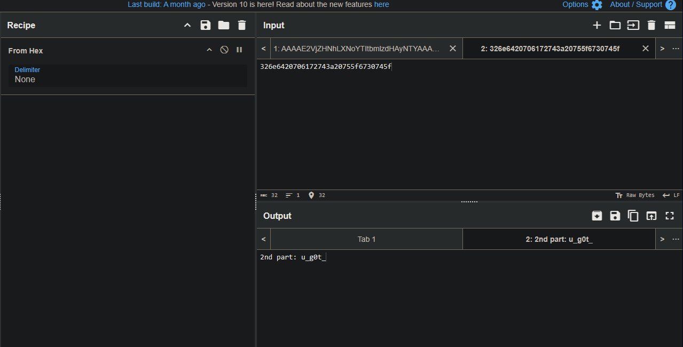Select output Tab 1
Viewport: 683px width, 347px height.
[366, 239]
